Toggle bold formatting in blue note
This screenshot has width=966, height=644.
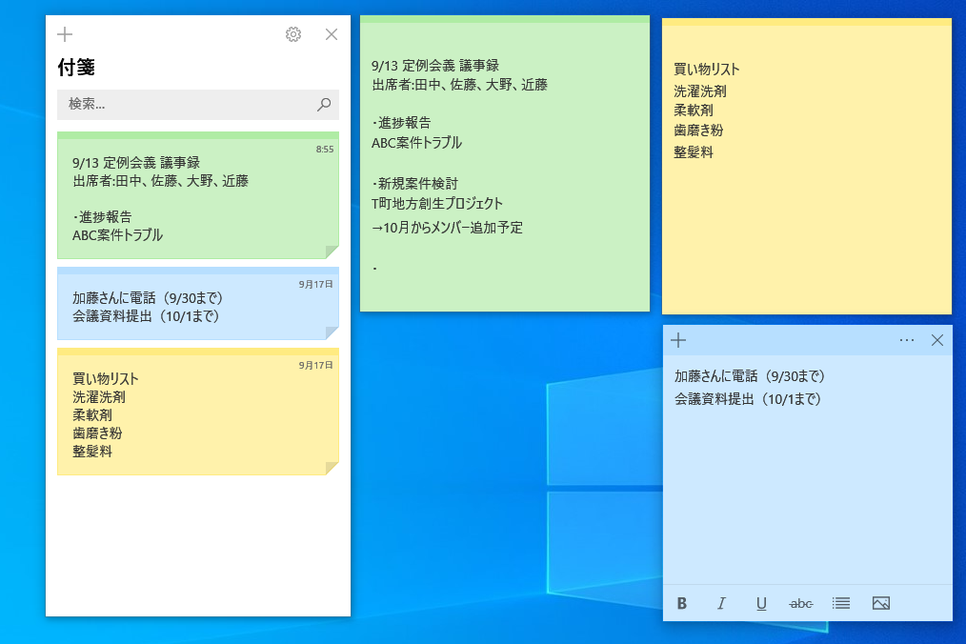[x=682, y=603]
